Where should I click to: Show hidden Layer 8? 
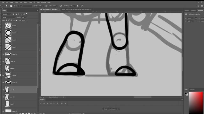tap(3, 26)
